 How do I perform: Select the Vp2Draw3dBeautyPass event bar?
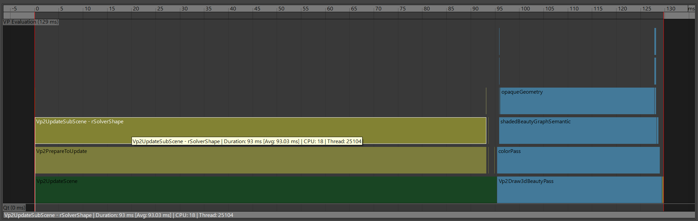pos(579,190)
